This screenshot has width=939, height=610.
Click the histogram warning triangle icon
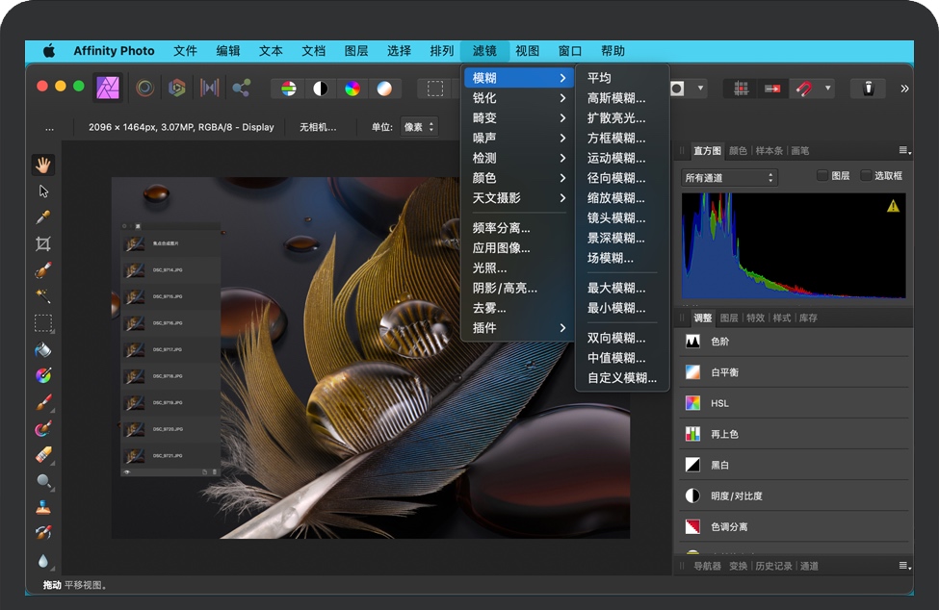tap(893, 205)
